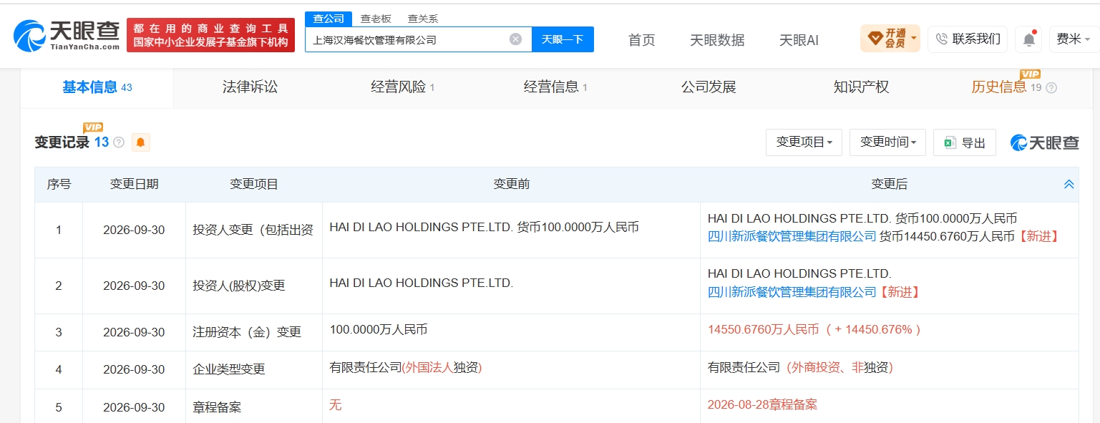Screen dimensions: 1100x423
Task: Switch search mode to 查关系
Action: tap(423, 19)
